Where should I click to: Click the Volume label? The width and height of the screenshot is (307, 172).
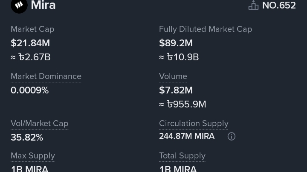(173, 76)
